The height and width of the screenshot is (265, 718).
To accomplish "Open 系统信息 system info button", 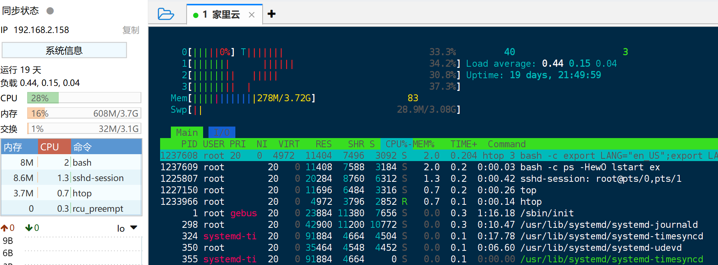I will point(64,50).
